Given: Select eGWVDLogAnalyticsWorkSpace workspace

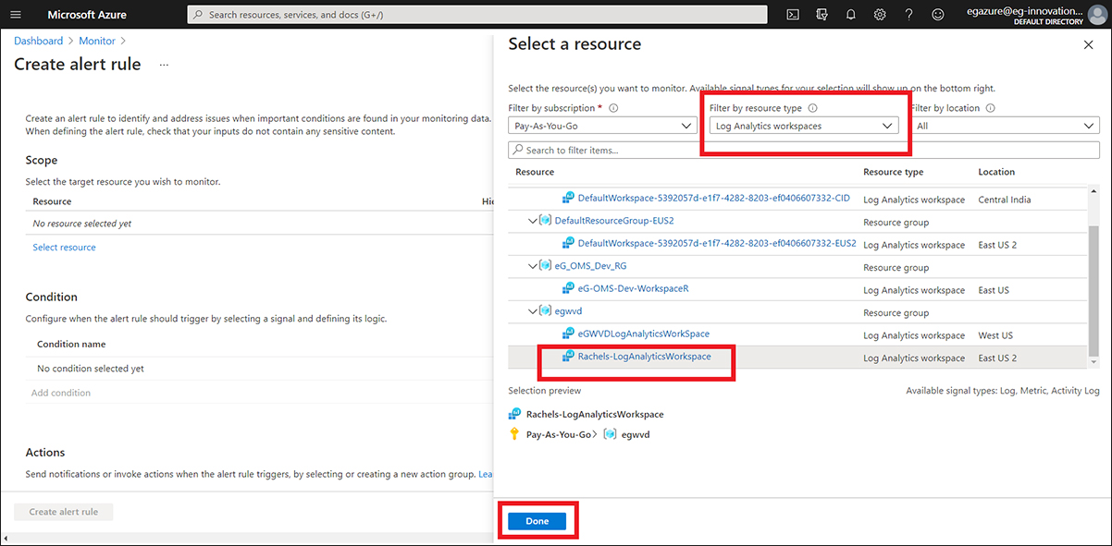Looking at the screenshot, I should 644,334.
